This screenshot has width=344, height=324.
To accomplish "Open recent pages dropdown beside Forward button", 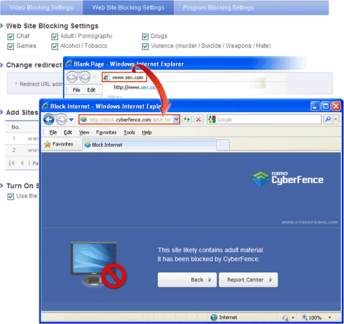I will tap(71, 120).
